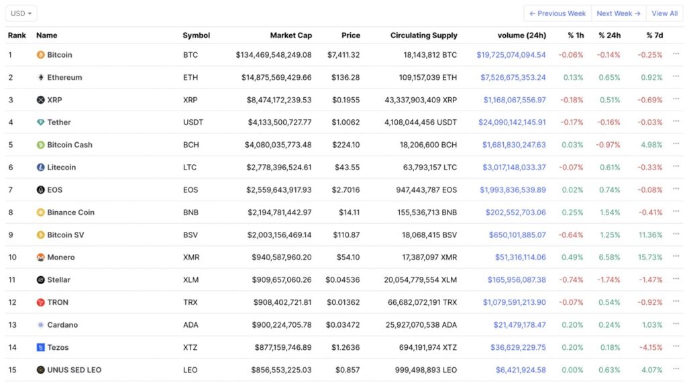The image size is (687, 382).
Task: Sort table by Name column header
Action: tap(46, 36)
